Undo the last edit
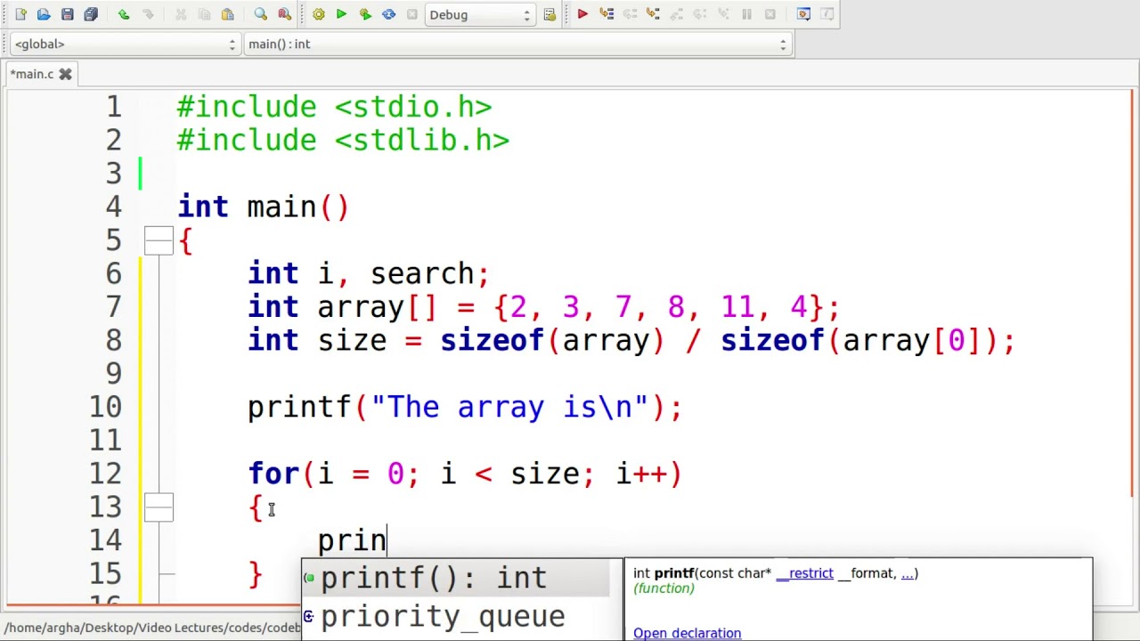The image size is (1140, 641). point(124,14)
